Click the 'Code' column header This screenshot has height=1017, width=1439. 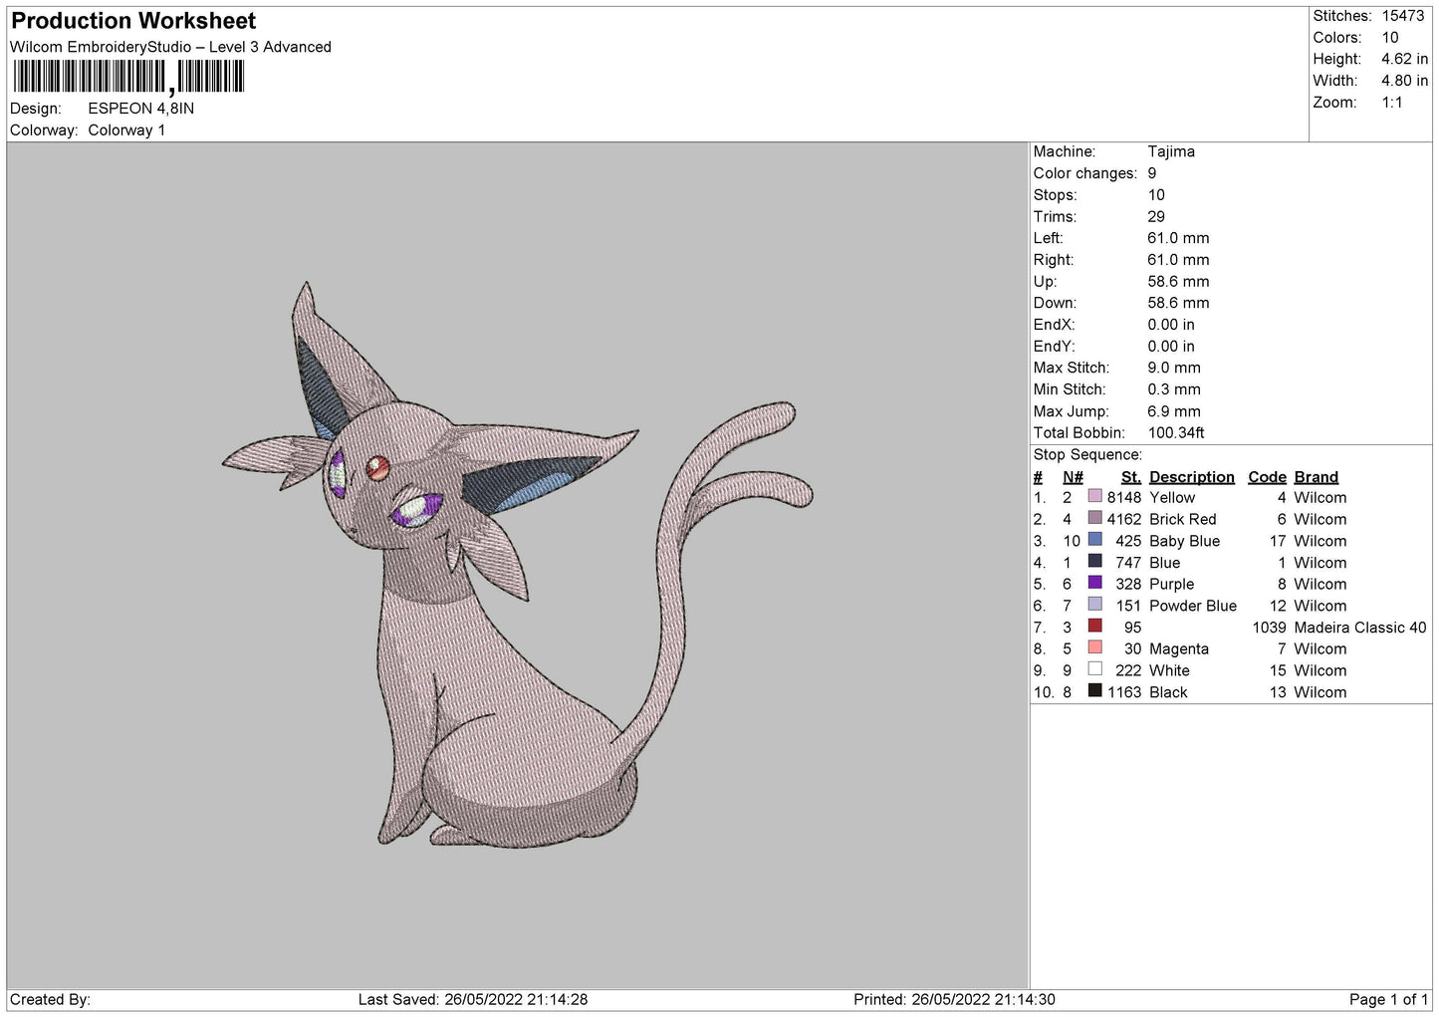(x=1267, y=477)
